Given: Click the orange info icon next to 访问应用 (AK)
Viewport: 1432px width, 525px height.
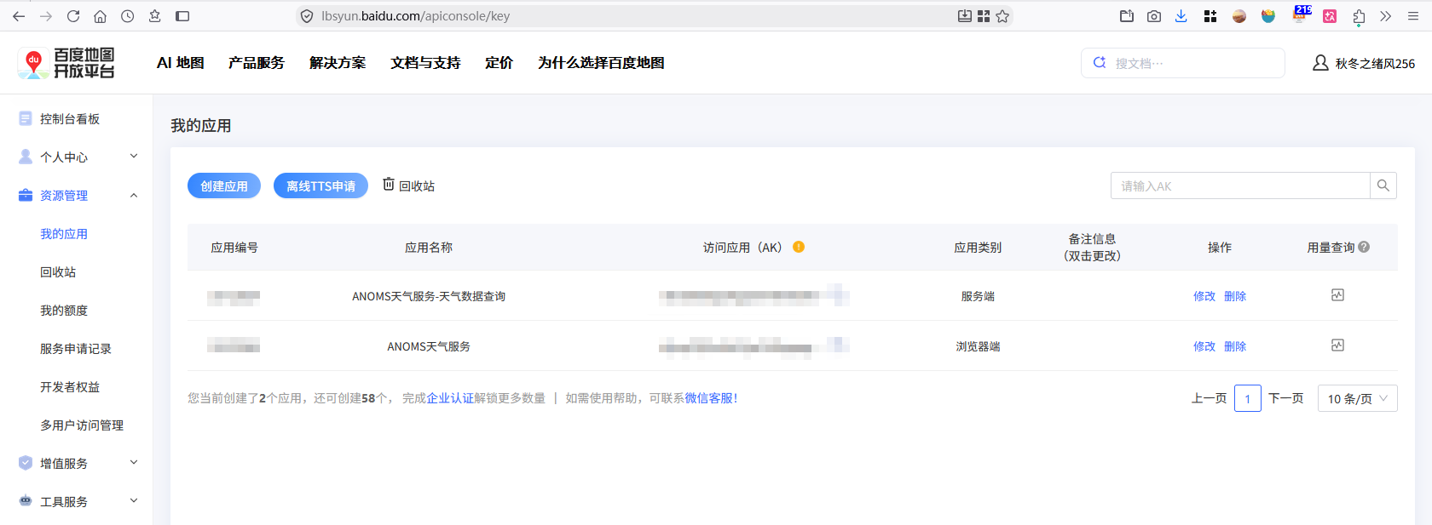Looking at the screenshot, I should [799, 247].
